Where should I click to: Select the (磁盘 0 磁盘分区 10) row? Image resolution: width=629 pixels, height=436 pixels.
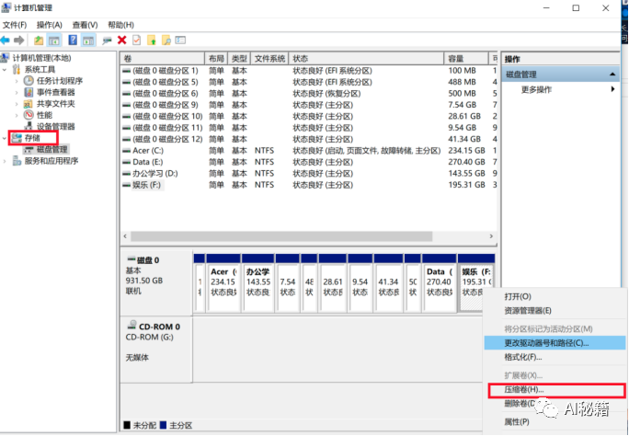308,116
